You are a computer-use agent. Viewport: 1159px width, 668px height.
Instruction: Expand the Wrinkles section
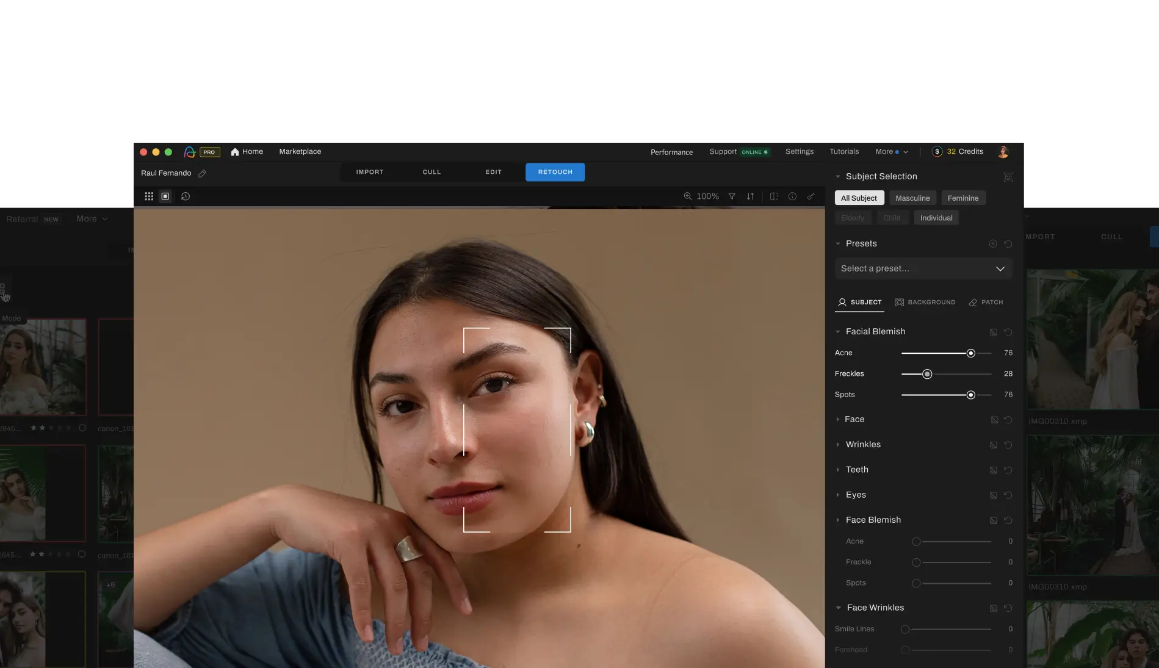coord(863,445)
